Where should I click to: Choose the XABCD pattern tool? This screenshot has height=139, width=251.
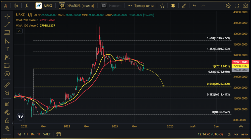coord(7,57)
